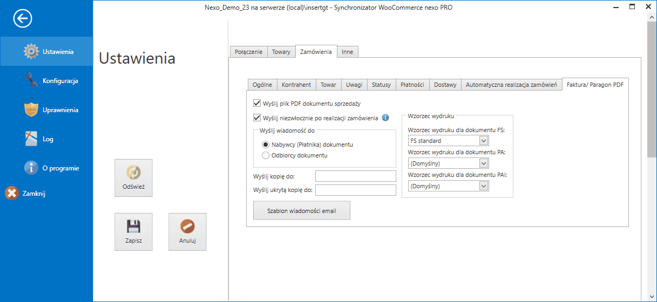657x302 pixels.
Task: Click the back arrow circle icon
Action: 23,19
